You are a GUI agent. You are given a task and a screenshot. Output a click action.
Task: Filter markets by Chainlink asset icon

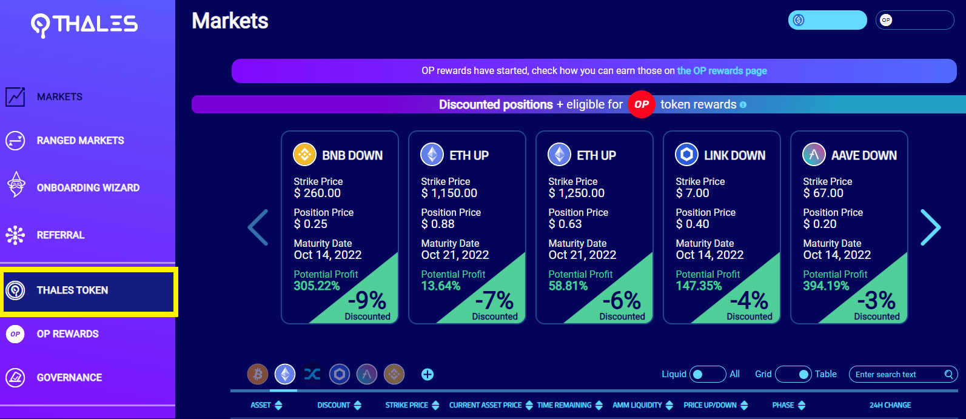pyautogui.click(x=340, y=374)
